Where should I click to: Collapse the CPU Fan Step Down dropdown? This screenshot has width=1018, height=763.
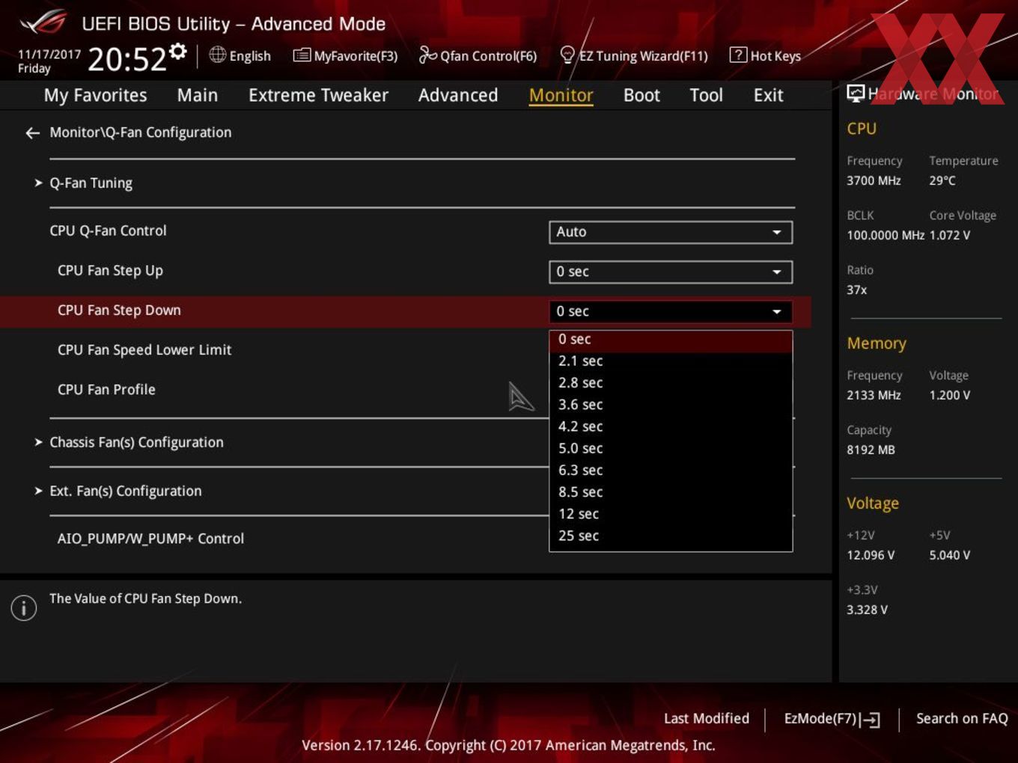[x=671, y=311]
